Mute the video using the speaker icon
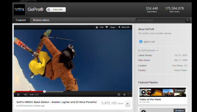 pyautogui.click(x=26, y=95)
